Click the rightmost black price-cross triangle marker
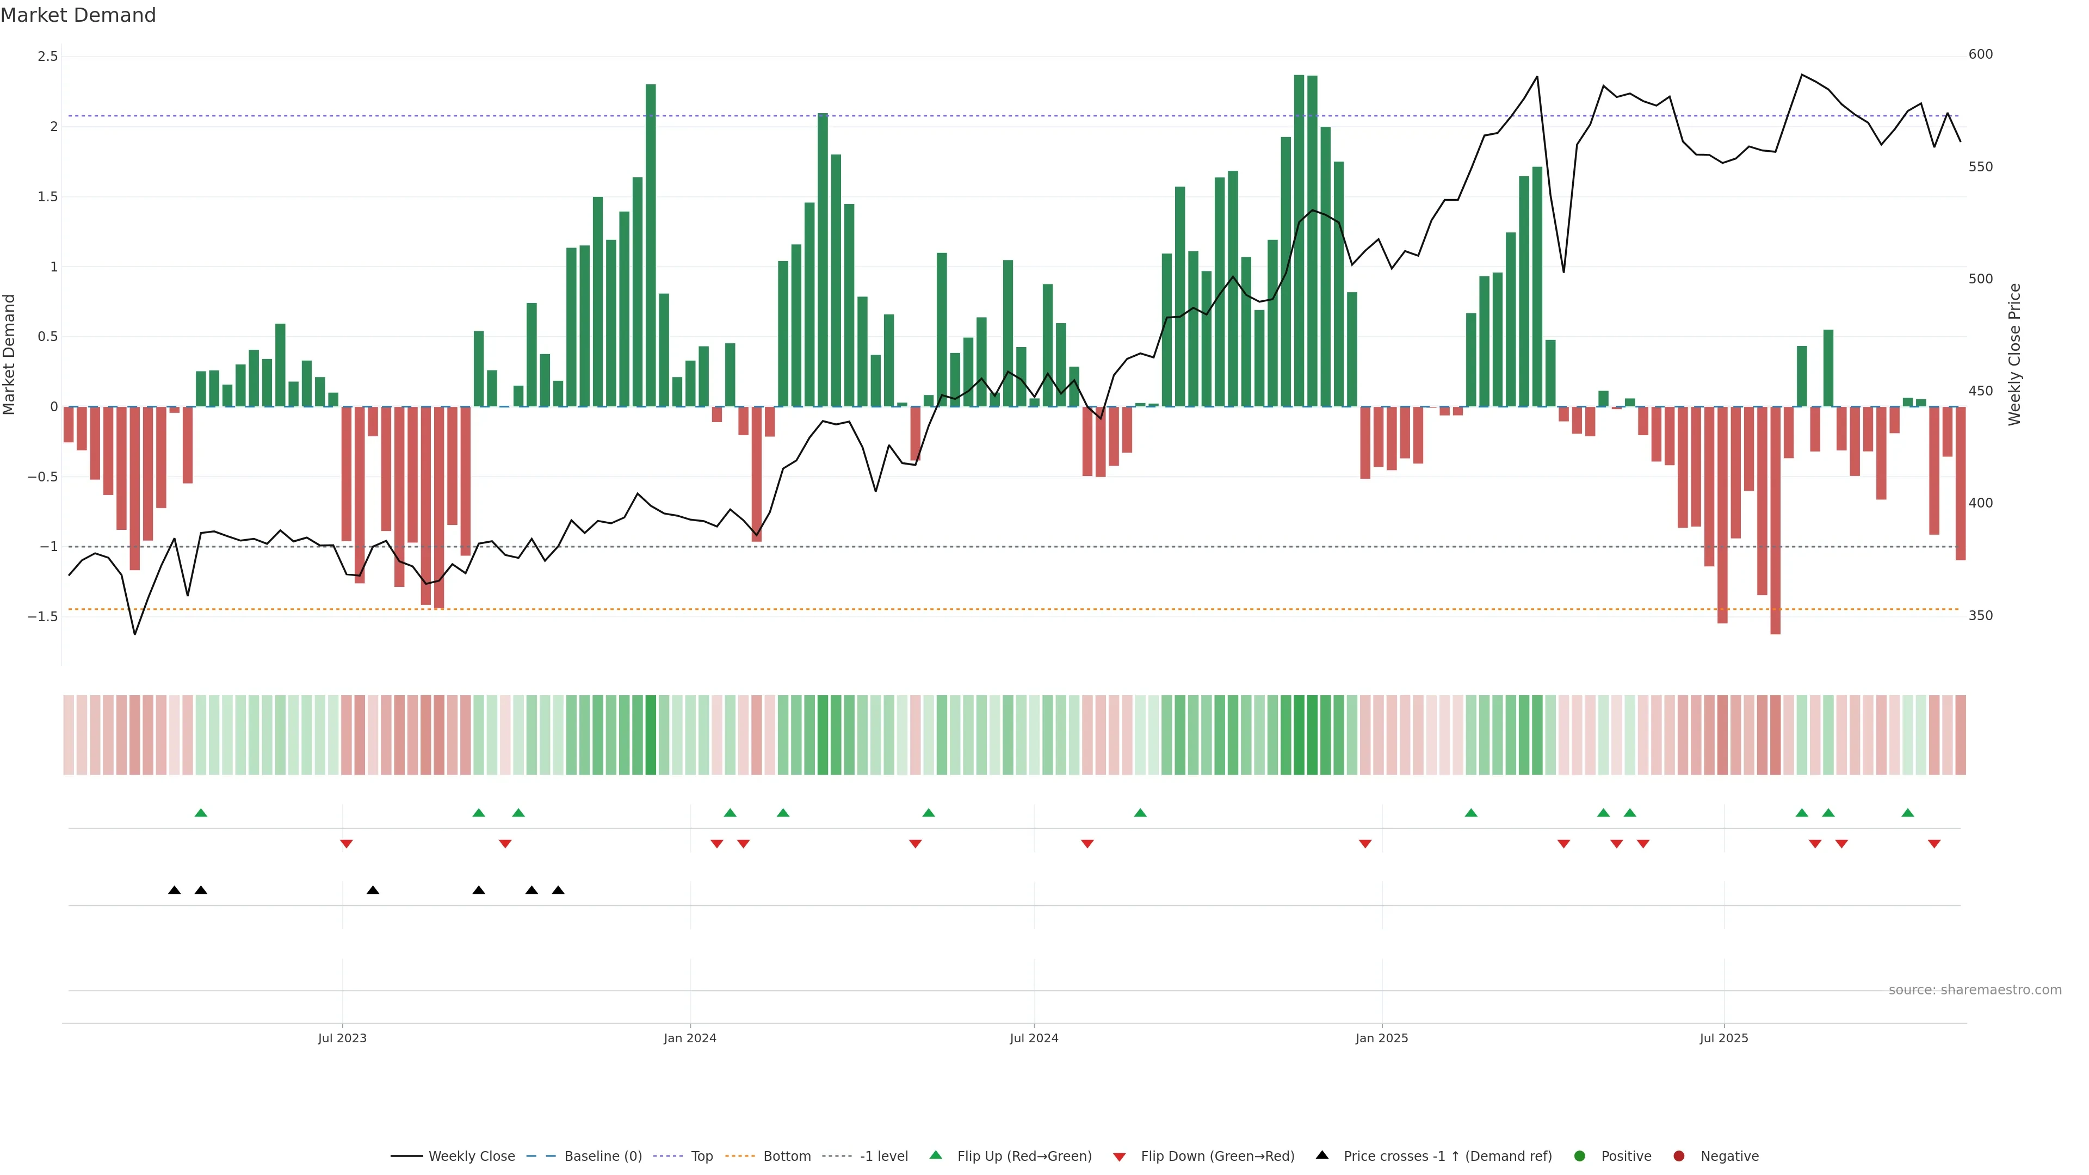This screenshot has width=2089, height=1175. (558, 890)
